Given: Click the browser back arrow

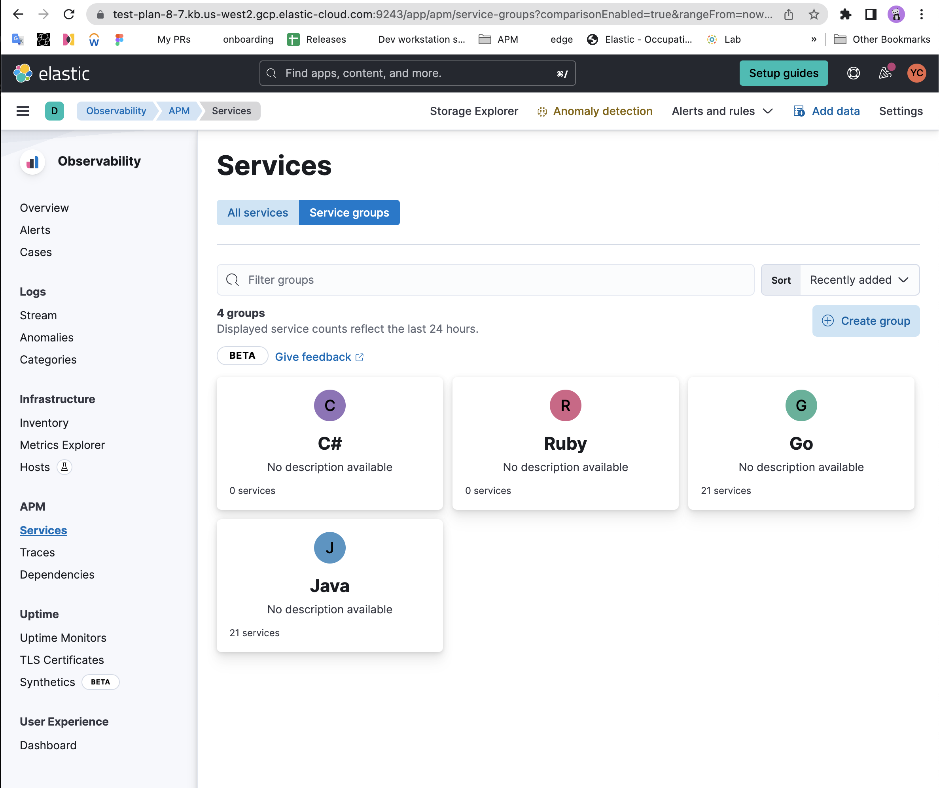Looking at the screenshot, I should point(18,14).
